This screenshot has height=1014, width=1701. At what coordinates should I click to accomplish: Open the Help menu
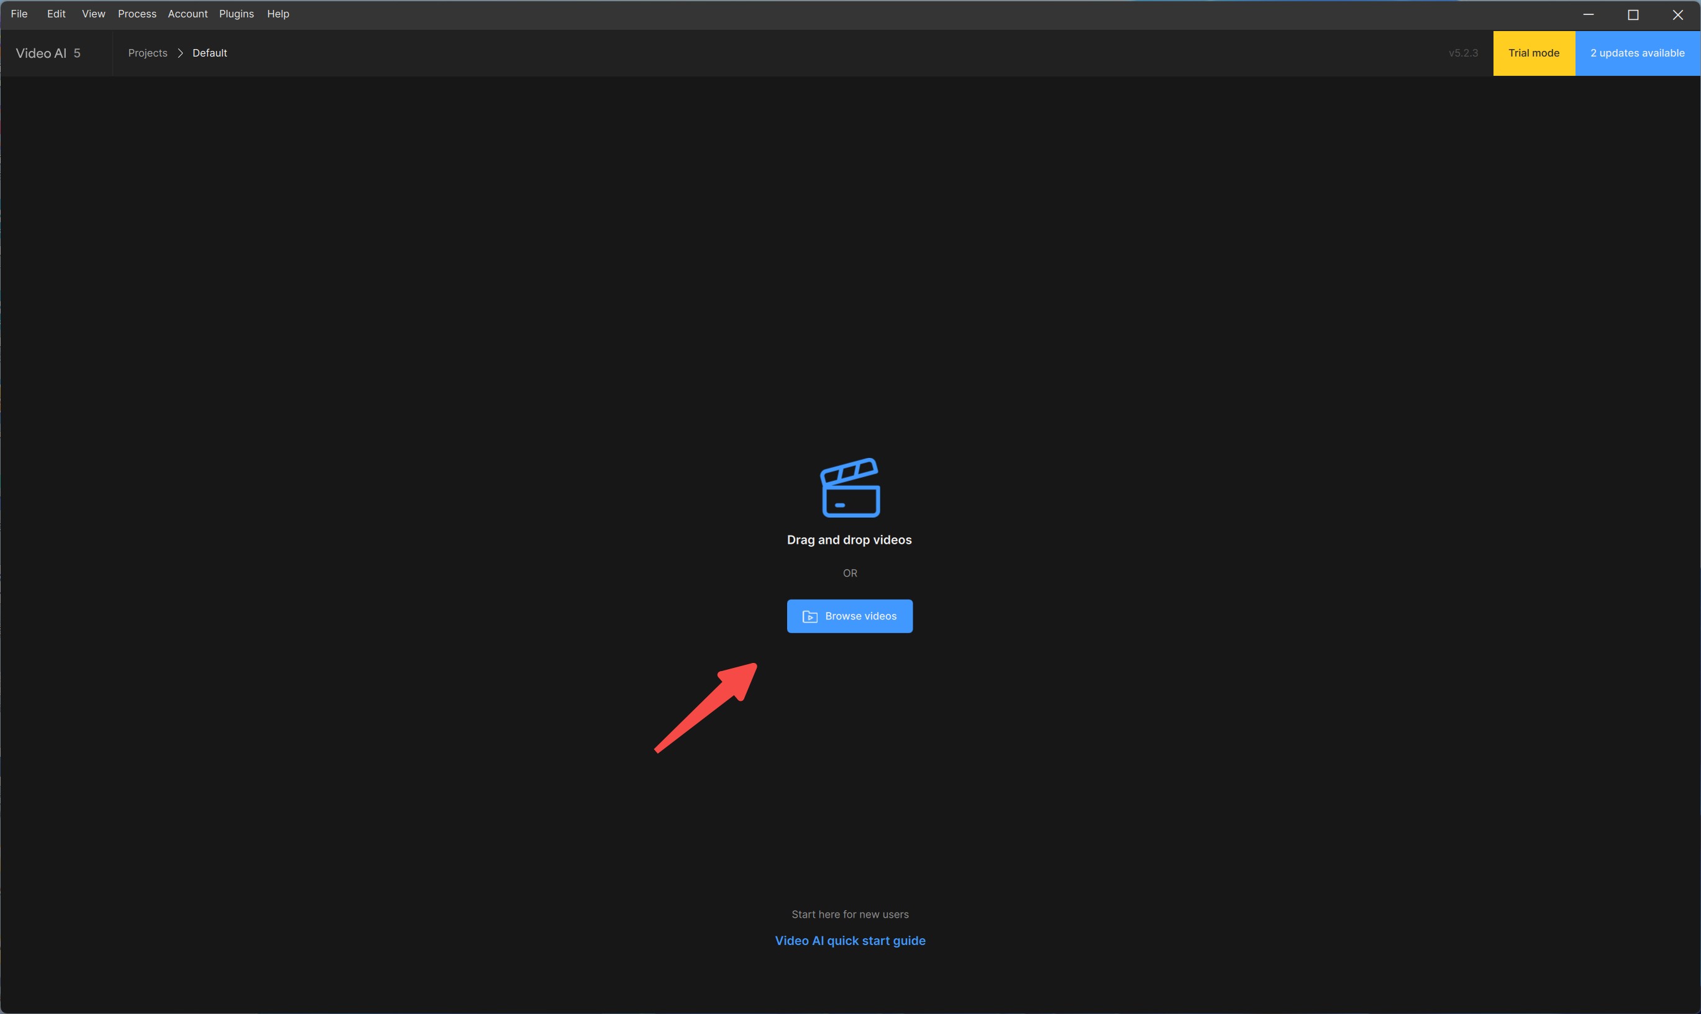[278, 14]
